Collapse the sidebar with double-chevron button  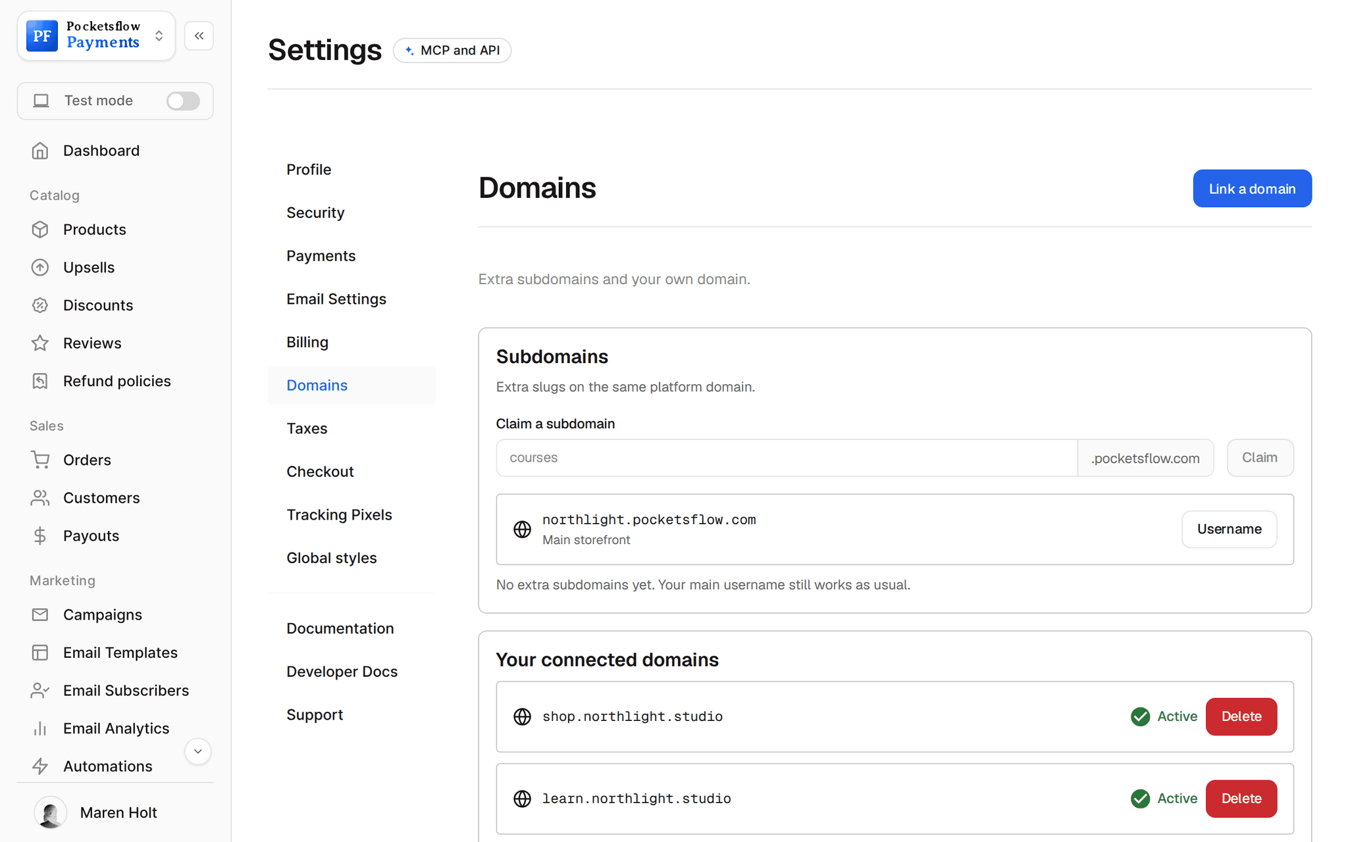(199, 36)
